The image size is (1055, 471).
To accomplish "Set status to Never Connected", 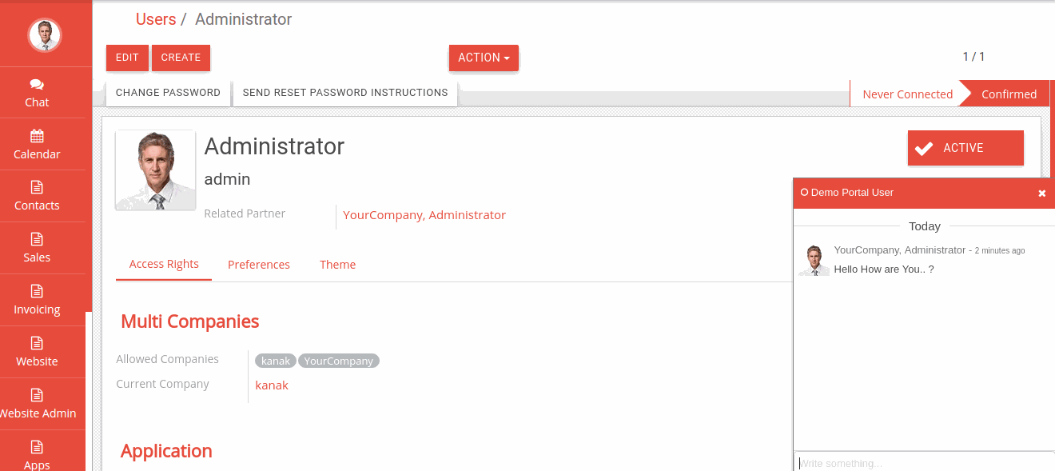I will point(907,94).
